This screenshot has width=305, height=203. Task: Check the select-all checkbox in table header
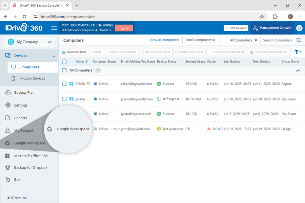click(x=64, y=62)
